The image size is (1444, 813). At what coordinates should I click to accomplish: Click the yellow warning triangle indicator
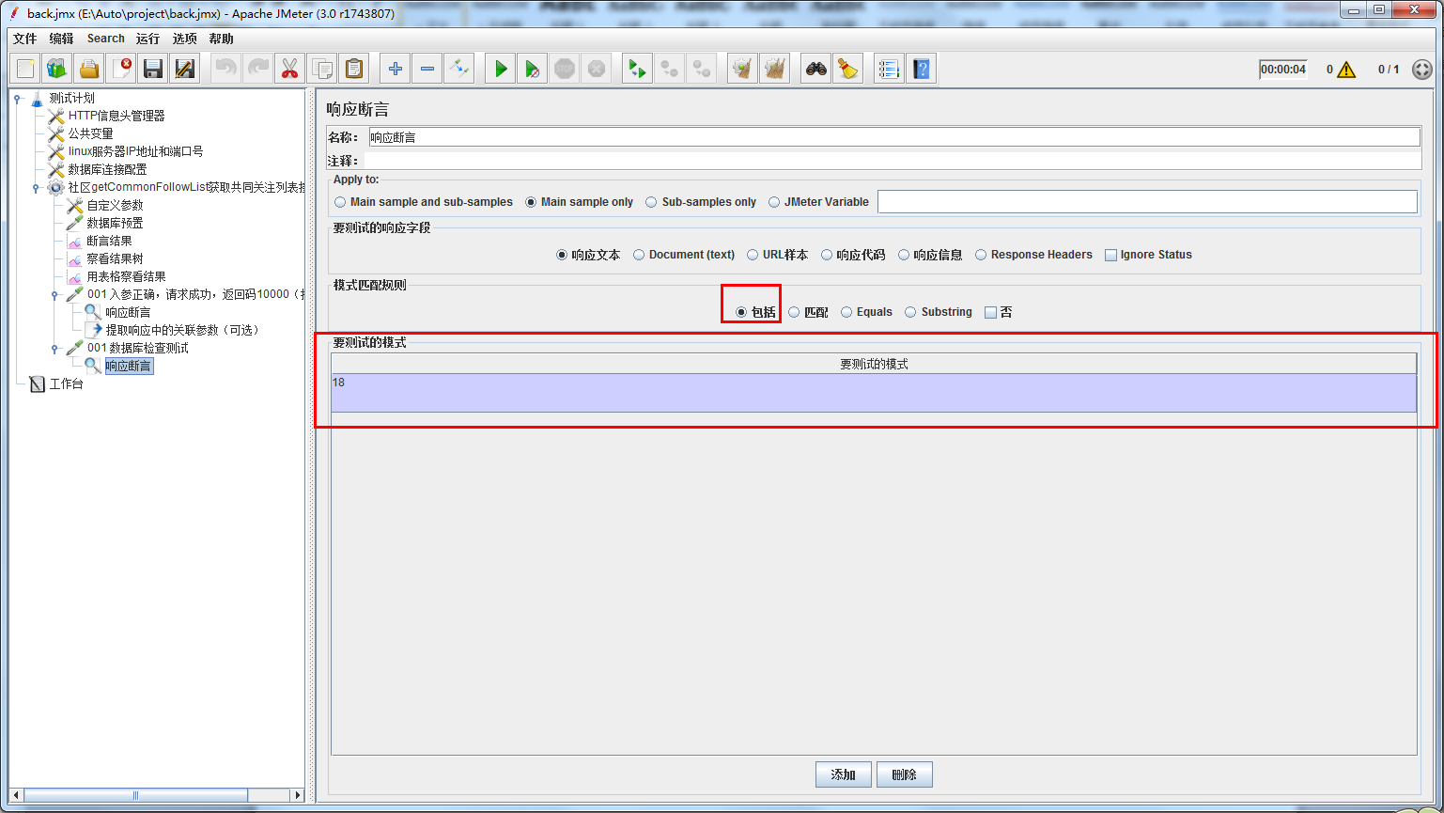(1346, 70)
